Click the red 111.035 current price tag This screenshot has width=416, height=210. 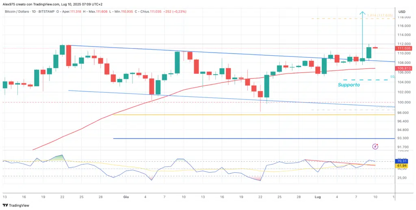[x=405, y=48]
